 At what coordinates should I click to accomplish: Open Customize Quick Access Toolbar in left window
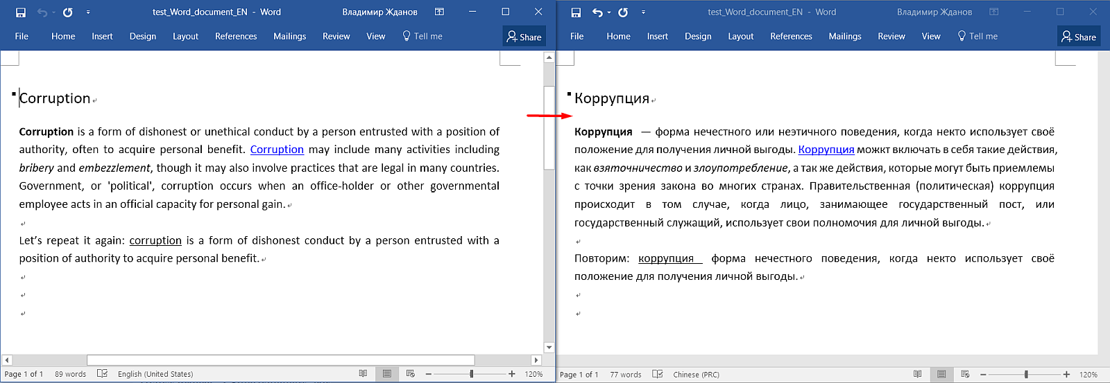tap(88, 12)
